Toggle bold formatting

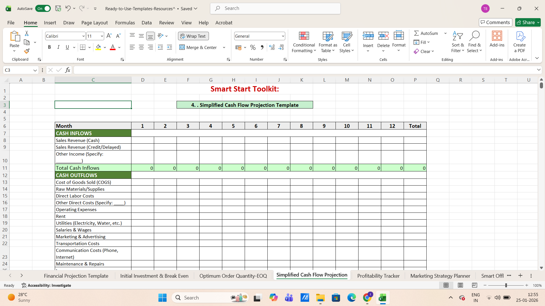coord(49,47)
